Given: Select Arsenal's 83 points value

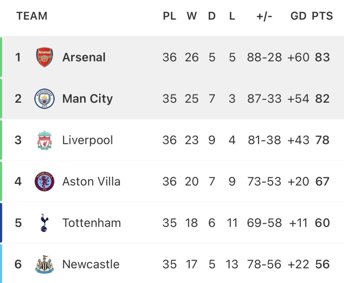Looking at the screenshot, I should [x=322, y=57].
